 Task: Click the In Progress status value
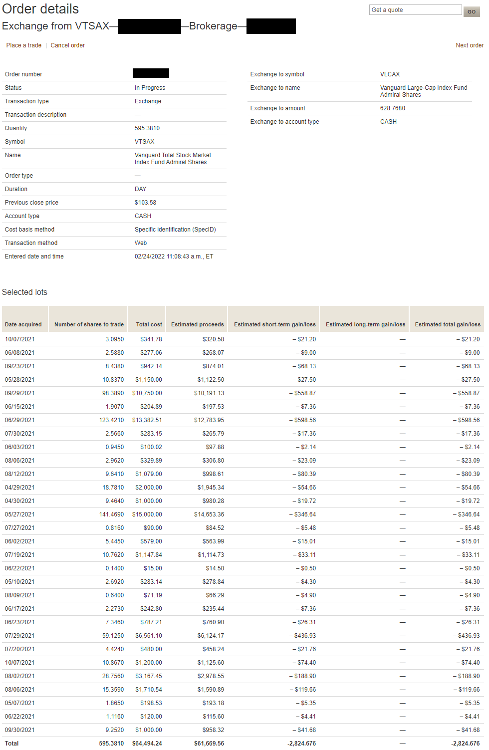click(x=150, y=88)
